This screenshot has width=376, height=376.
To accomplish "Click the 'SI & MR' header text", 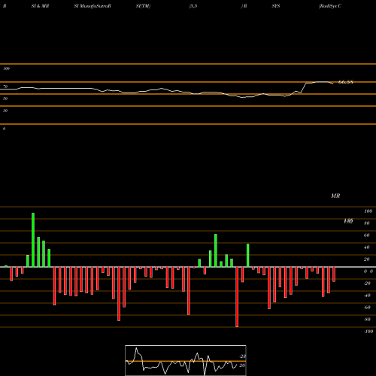I will tap(40, 6).
